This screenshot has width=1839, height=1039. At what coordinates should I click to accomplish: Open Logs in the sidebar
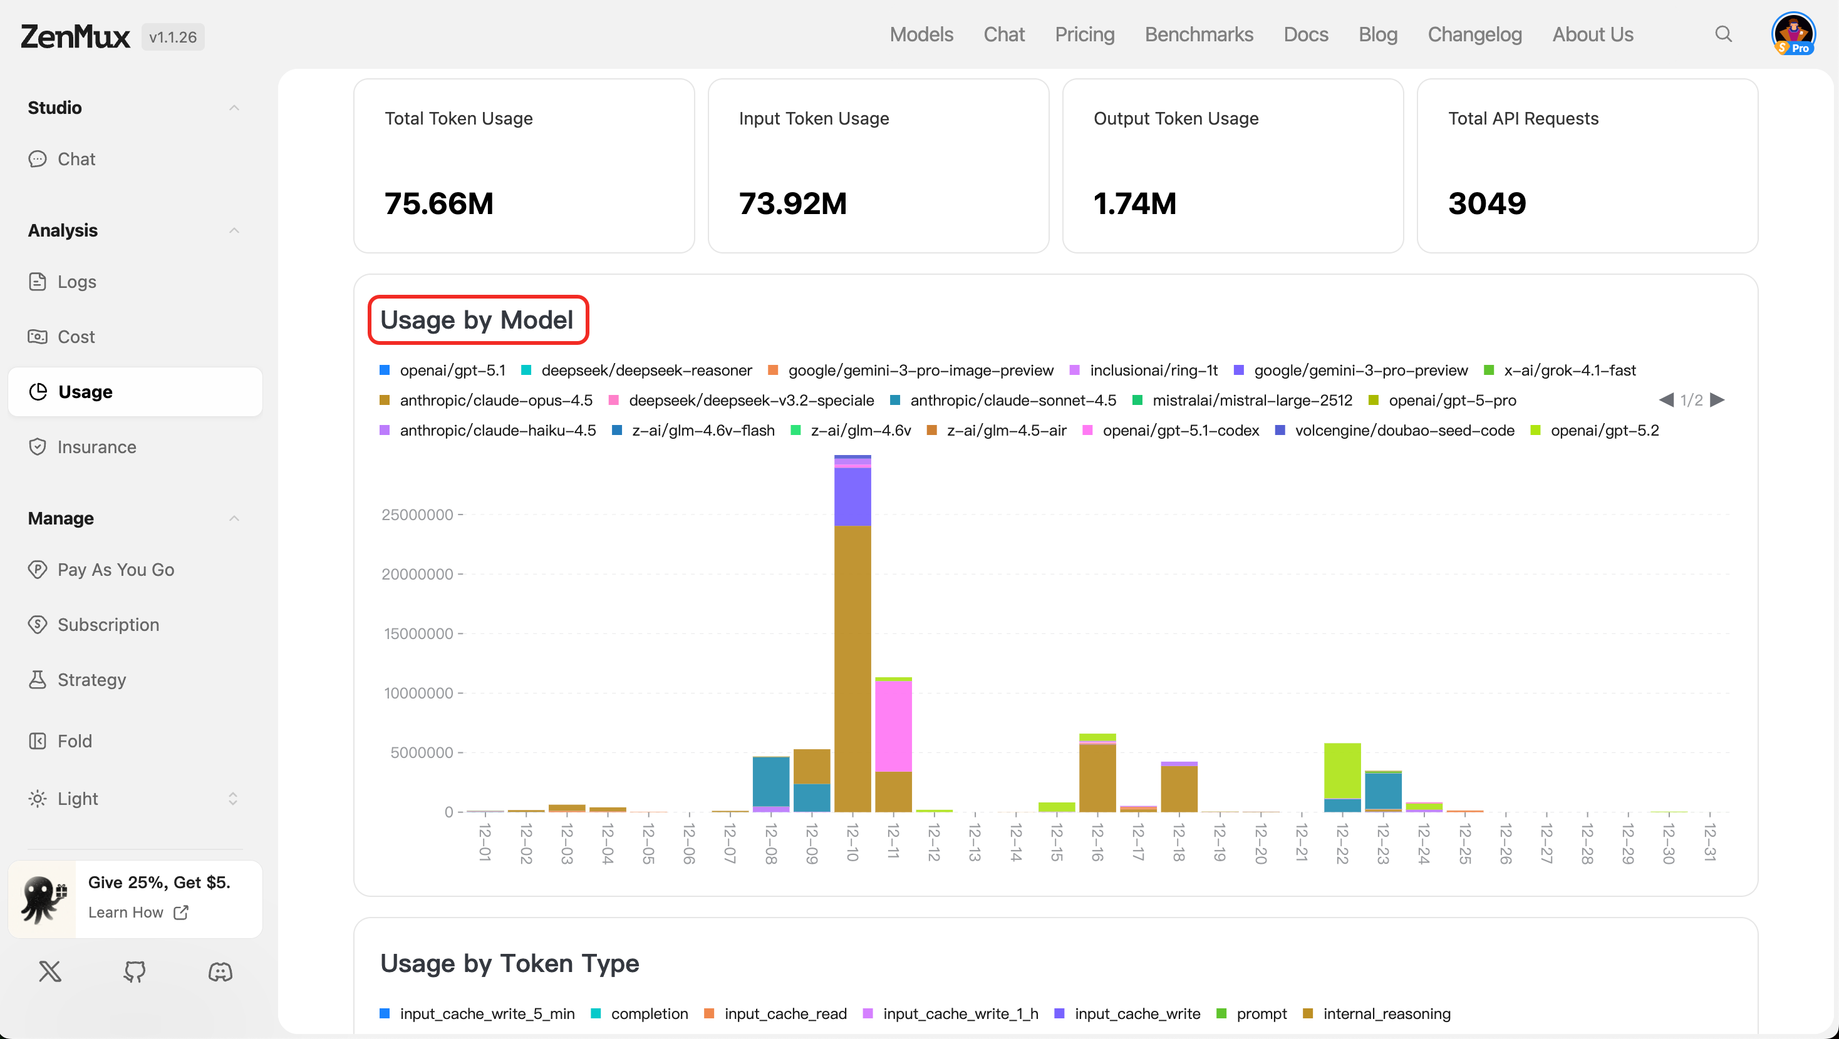coord(76,282)
